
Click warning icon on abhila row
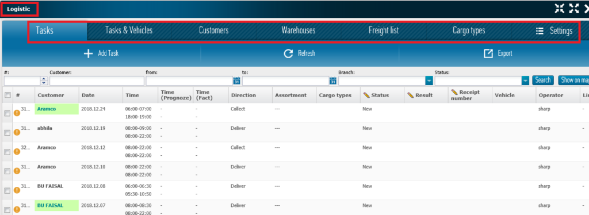17,132
